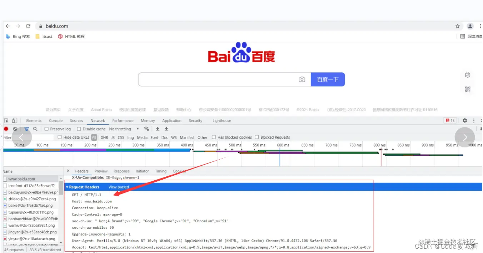Viewport: 483px width, 253px height.
Task: Open the Bing 搜索 bookmark
Action: [x=18, y=36]
